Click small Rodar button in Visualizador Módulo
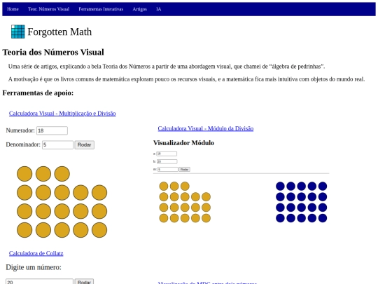 pos(184,169)
